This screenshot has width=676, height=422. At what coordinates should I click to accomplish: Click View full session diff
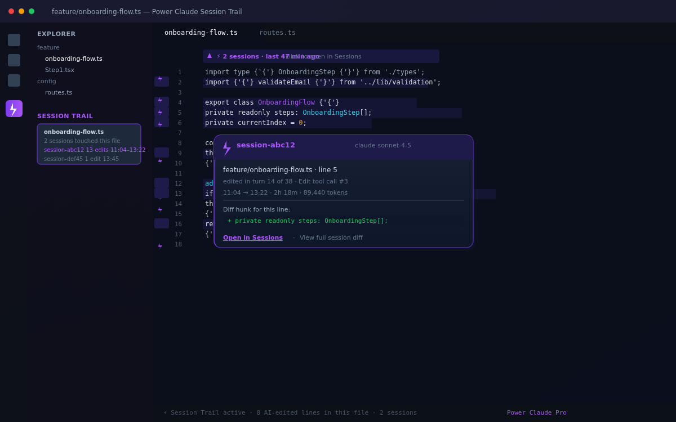click(x=331, y=238)
